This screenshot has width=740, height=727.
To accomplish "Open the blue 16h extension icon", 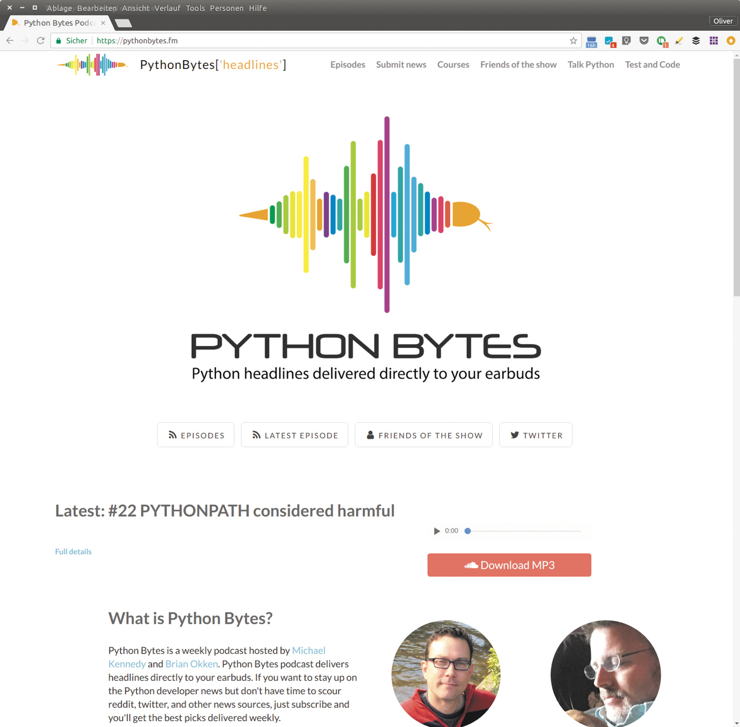I will (x=591, y=42).
